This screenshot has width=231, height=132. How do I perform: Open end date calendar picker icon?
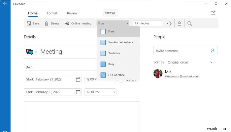point(78,92)
